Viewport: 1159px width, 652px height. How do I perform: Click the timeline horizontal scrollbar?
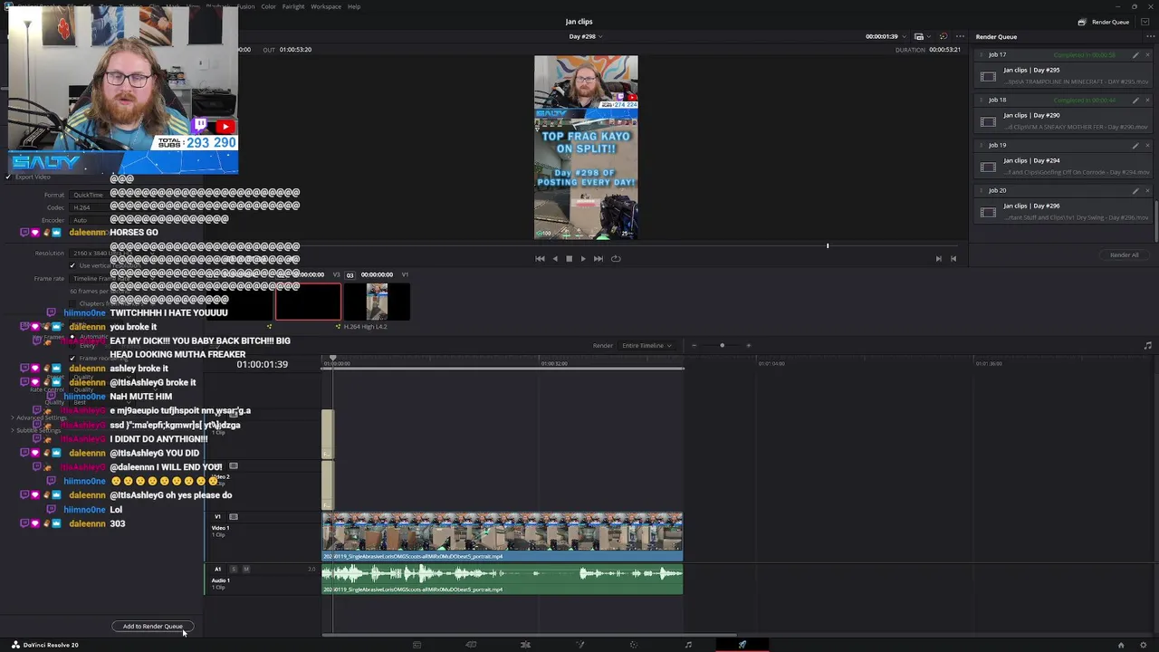tap(530, 635)
